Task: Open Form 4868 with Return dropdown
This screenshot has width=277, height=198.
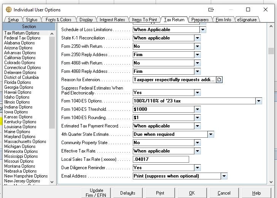Action: point(197,63)
